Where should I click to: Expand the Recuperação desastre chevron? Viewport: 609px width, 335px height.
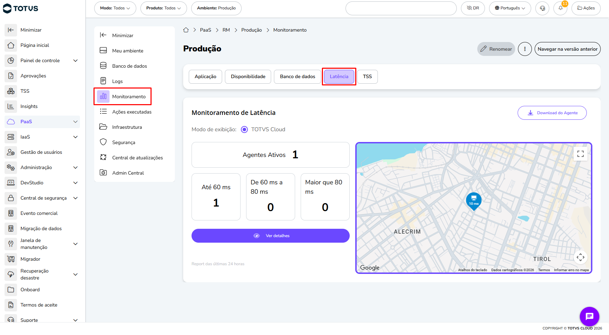pyautogui.click(x=75, y=274)
